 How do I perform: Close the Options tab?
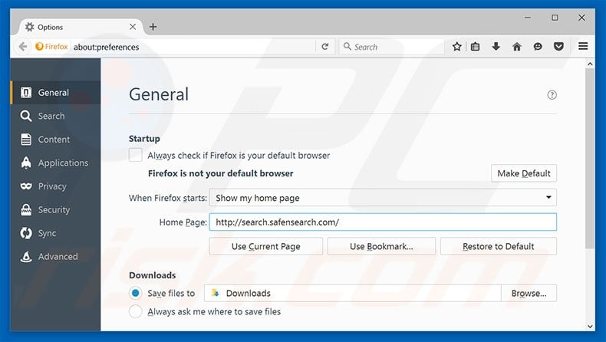click(x=133, y=27)
